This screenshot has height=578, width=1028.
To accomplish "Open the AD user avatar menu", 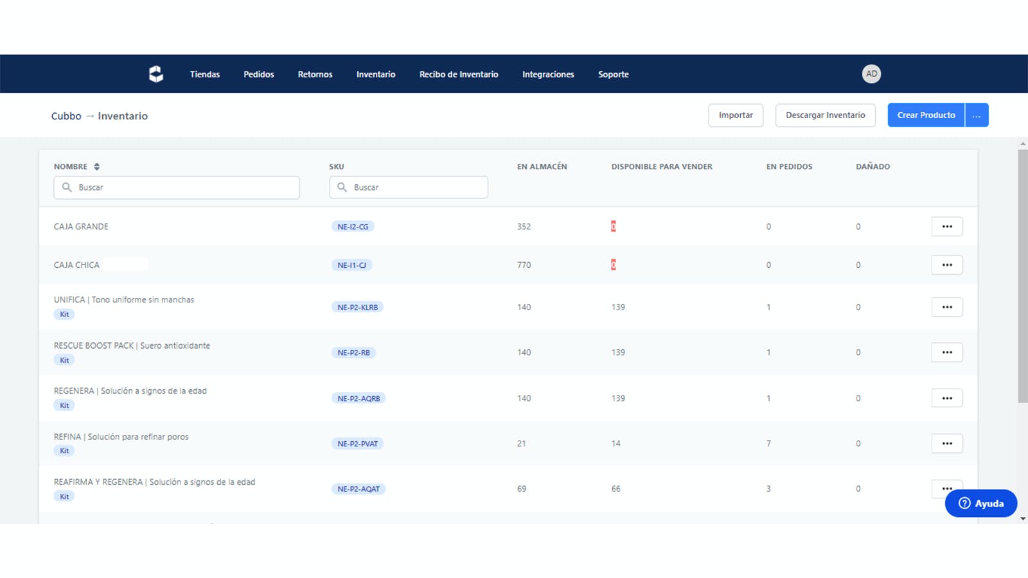I will point(871,74).
